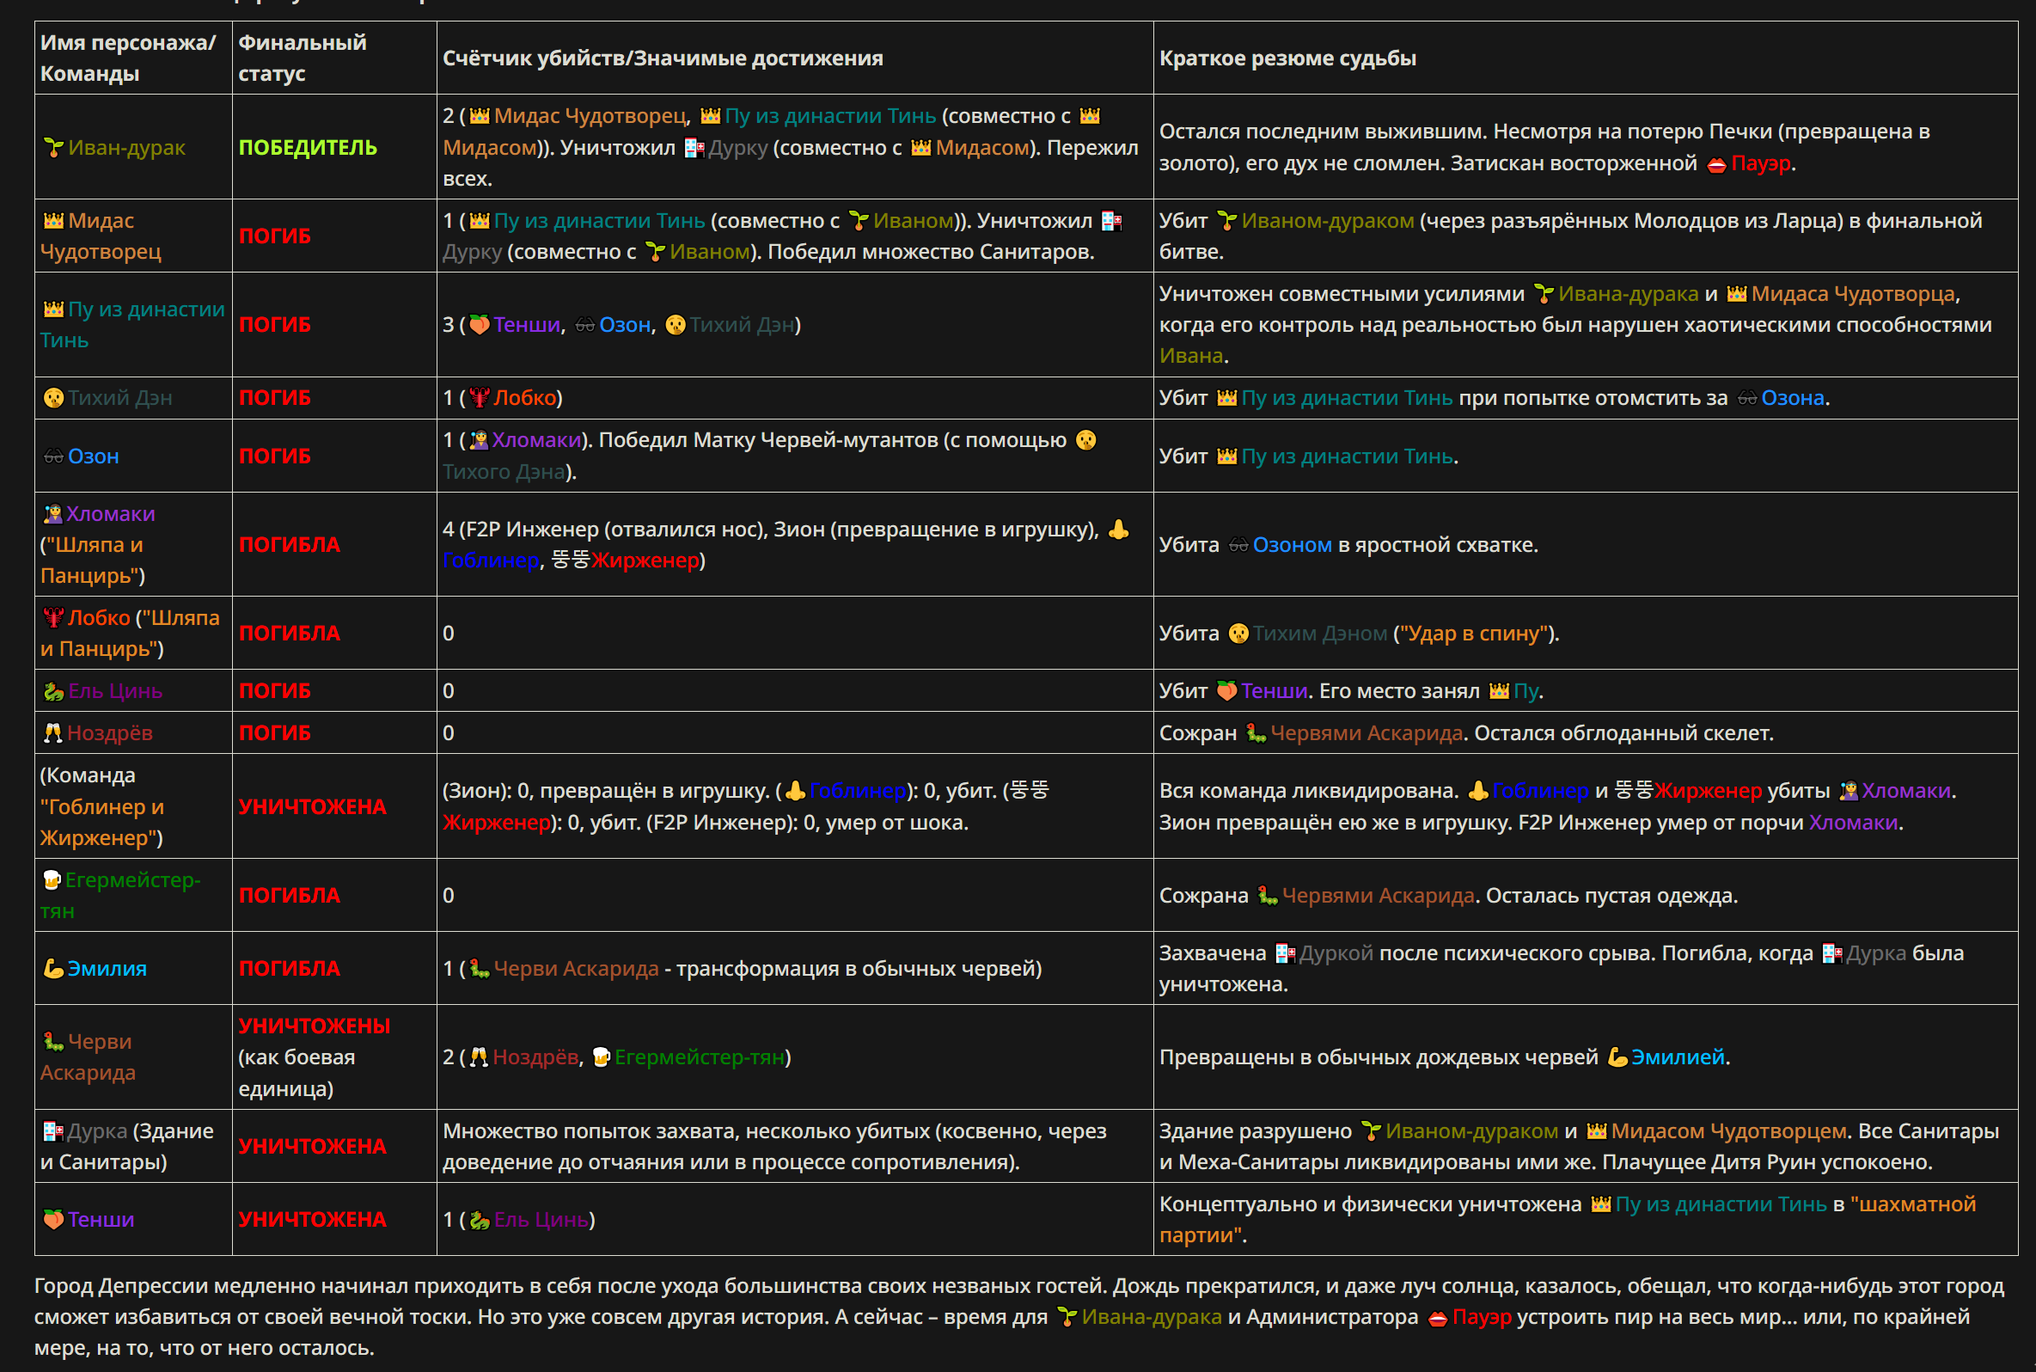2036x1372 pixels.
Task: Click the lobster emoji before Лобко in the name column
Action: 53,619
